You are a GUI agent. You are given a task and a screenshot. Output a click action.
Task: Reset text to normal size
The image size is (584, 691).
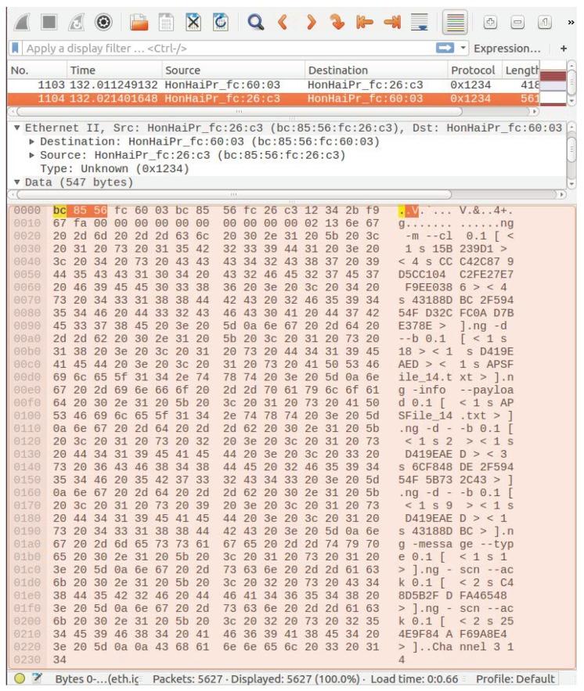pos(545,22)
